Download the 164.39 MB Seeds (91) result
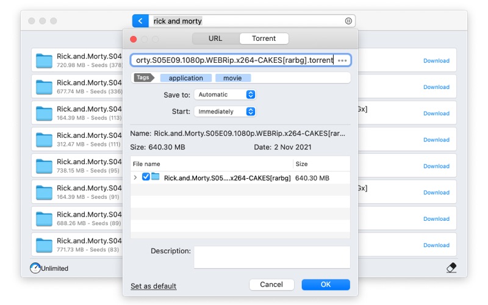This screenshot has width=488, height=305. pyautogui.click(x=436, y=192)
